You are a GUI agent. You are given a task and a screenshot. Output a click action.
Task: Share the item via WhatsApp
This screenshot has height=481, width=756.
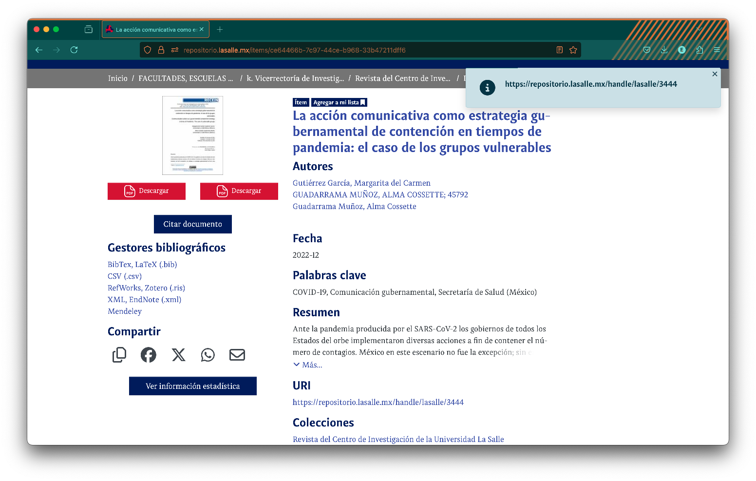tap(208, 355)
